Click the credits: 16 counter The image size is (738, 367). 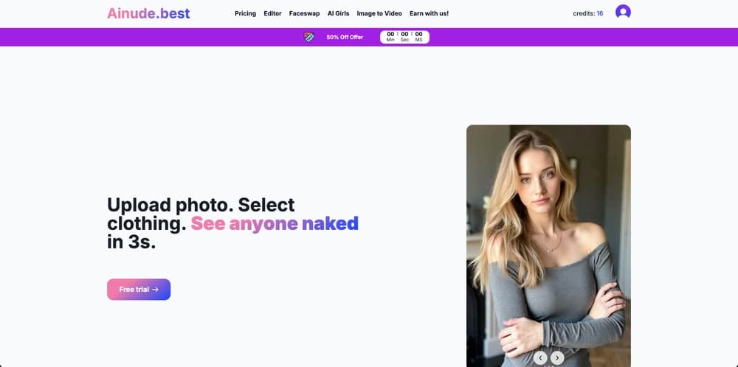[x=588, y=13]
